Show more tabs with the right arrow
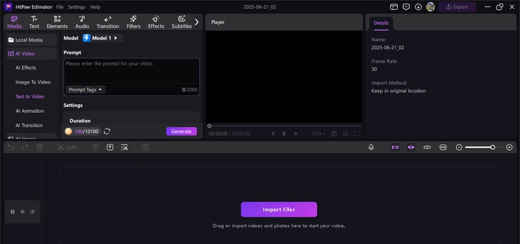The width and height of the screenshot is (520, 244). pyautogui.click(x=197, y=22)
